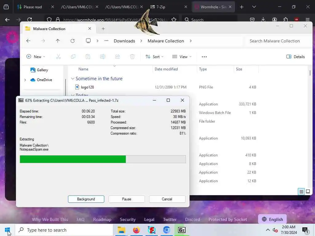Close the Malware Collection Explorer tab
This screenshot has height=236, width=315.
click(x=90, y=29)
